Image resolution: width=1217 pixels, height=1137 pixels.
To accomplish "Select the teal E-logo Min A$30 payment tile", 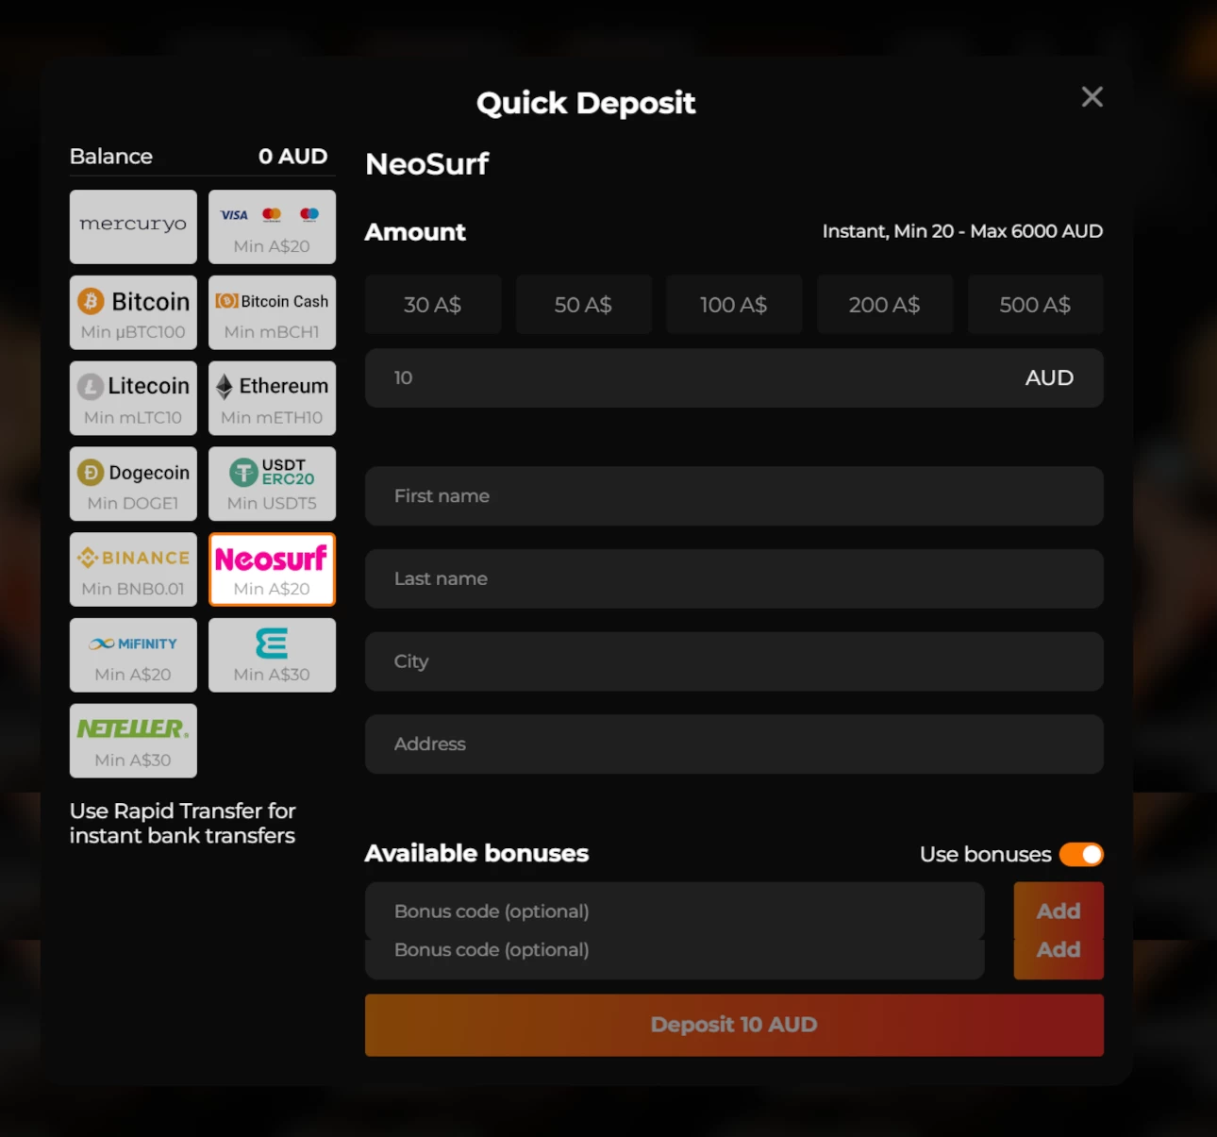I will click(x=272, y=655).
